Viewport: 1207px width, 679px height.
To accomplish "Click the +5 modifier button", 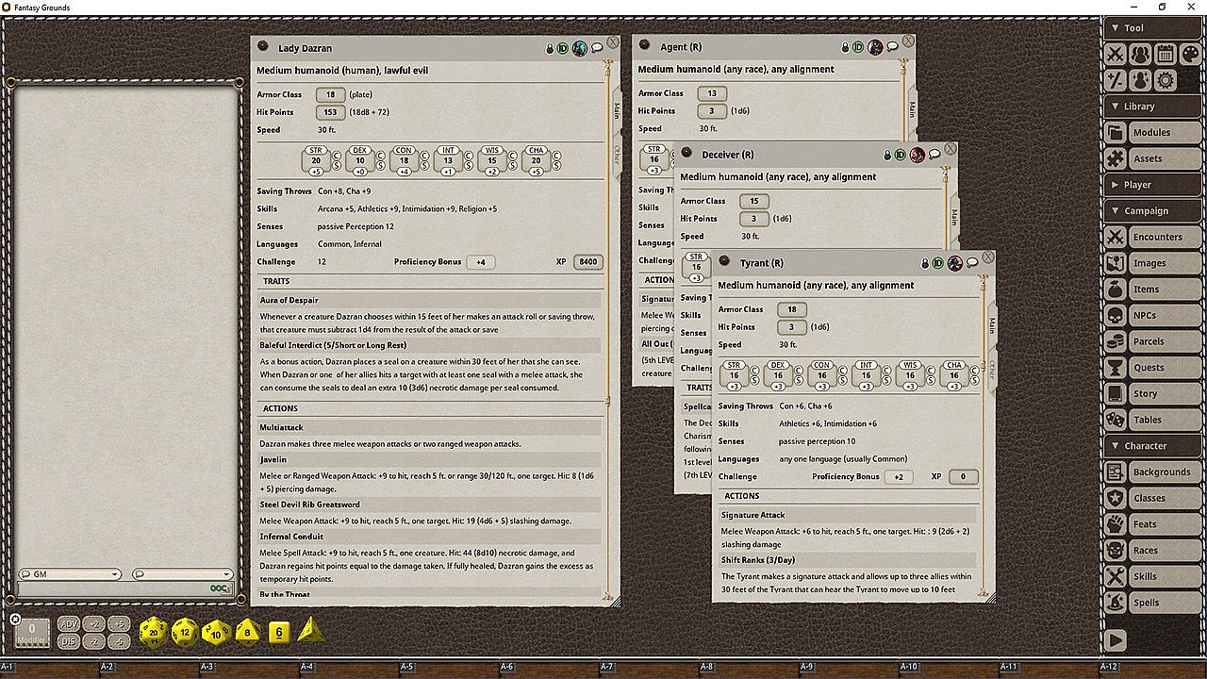I will pos(119,624).
